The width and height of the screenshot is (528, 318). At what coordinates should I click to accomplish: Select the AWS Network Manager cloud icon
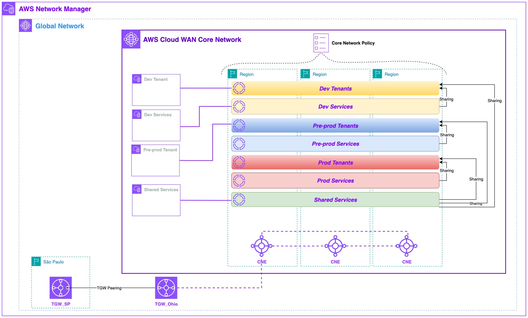click(x=9, y=9)
